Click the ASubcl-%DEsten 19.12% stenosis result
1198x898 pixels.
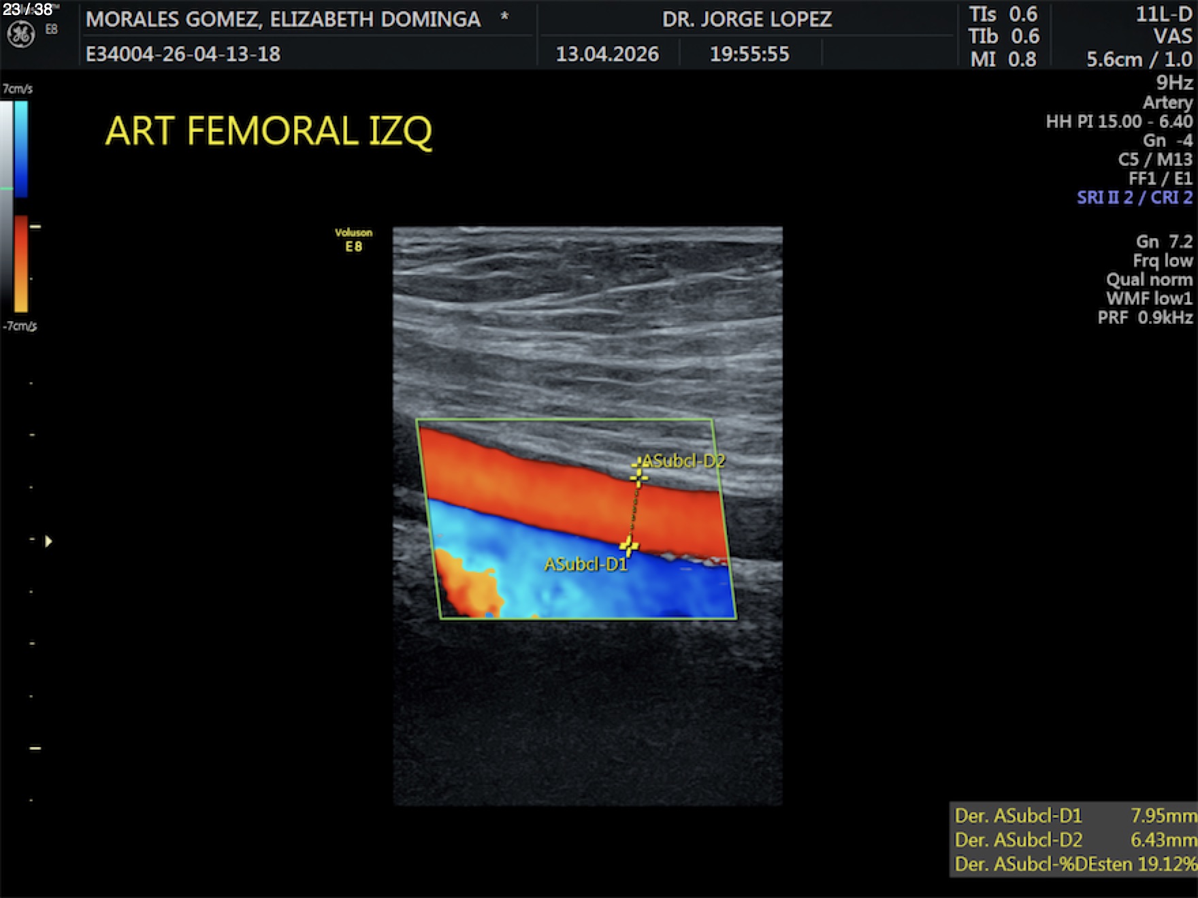pos(1074,864)
